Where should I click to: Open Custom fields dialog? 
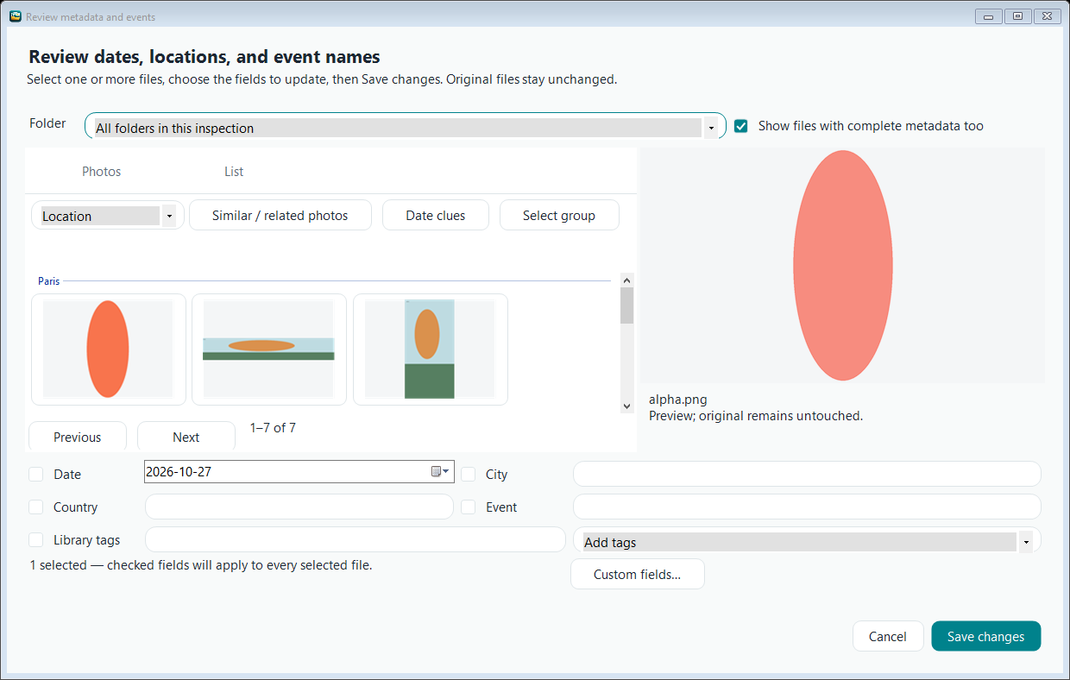[x=638, y=575]
